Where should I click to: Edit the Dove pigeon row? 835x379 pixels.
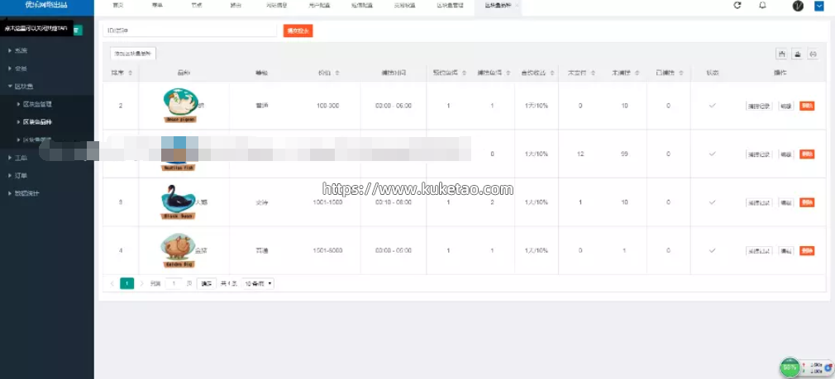(x=786, y=106)
